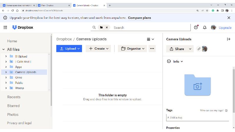Dismiss the upgrade banner
Image resolution: width=235 pixels, height=132 pixels.
click(229, 18)
